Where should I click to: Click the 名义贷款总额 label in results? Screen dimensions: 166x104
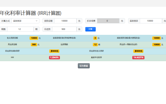12,38
